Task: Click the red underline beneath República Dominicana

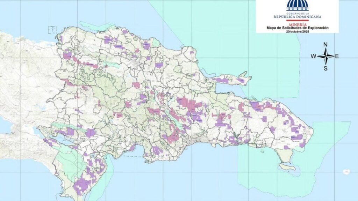Action: click(x=297, y=20)
